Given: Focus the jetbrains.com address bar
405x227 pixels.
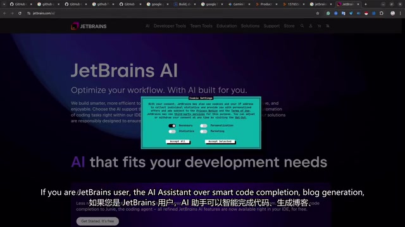Looking at the screenshot, I should [x=170, y=13].
